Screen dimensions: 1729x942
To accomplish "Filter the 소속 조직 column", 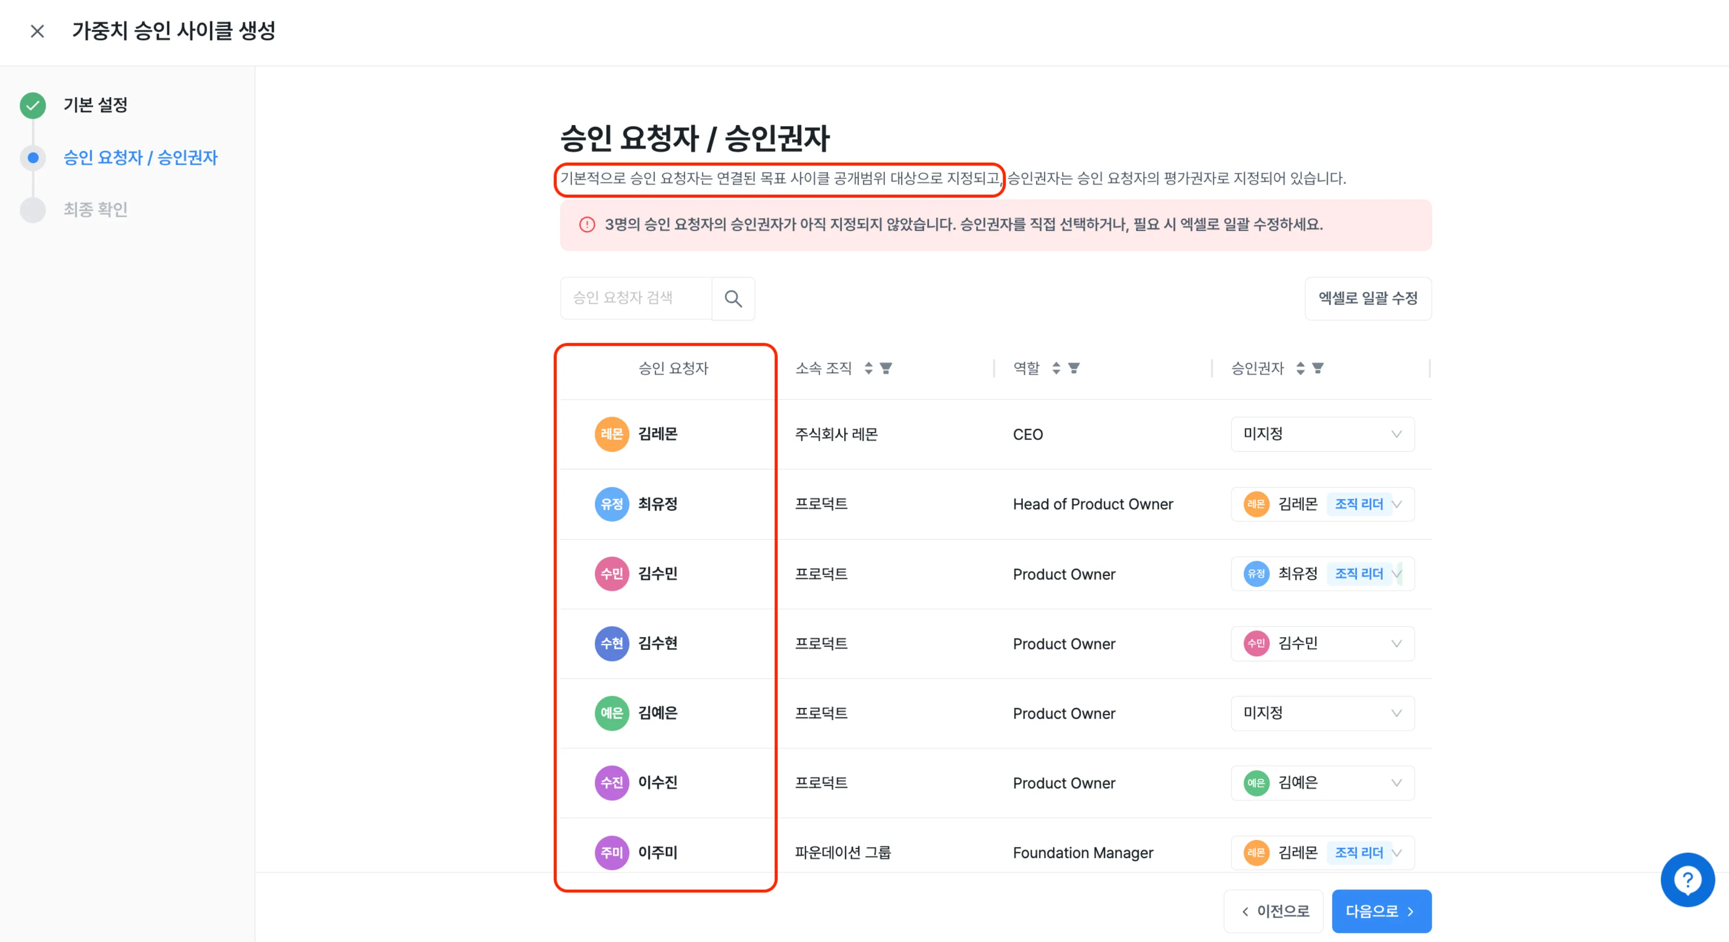I will (x=886, y=368).
